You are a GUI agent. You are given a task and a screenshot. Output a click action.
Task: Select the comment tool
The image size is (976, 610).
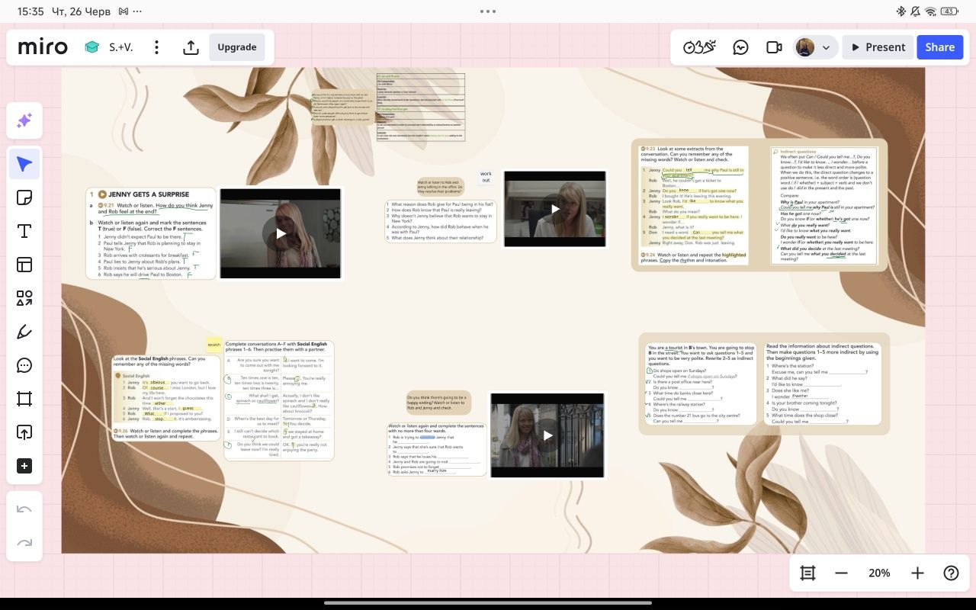(x=24, y=365)
